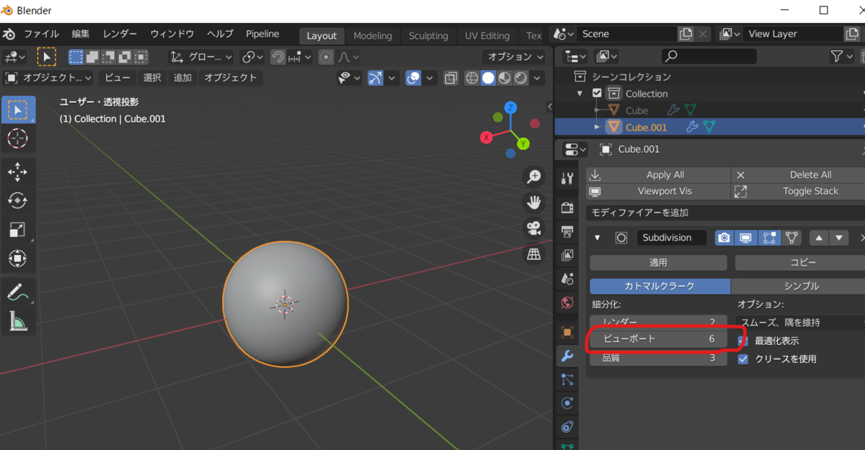Open the outliner filter funnel dropdown
Screen dimensions: 865x450
coord(841,56)
